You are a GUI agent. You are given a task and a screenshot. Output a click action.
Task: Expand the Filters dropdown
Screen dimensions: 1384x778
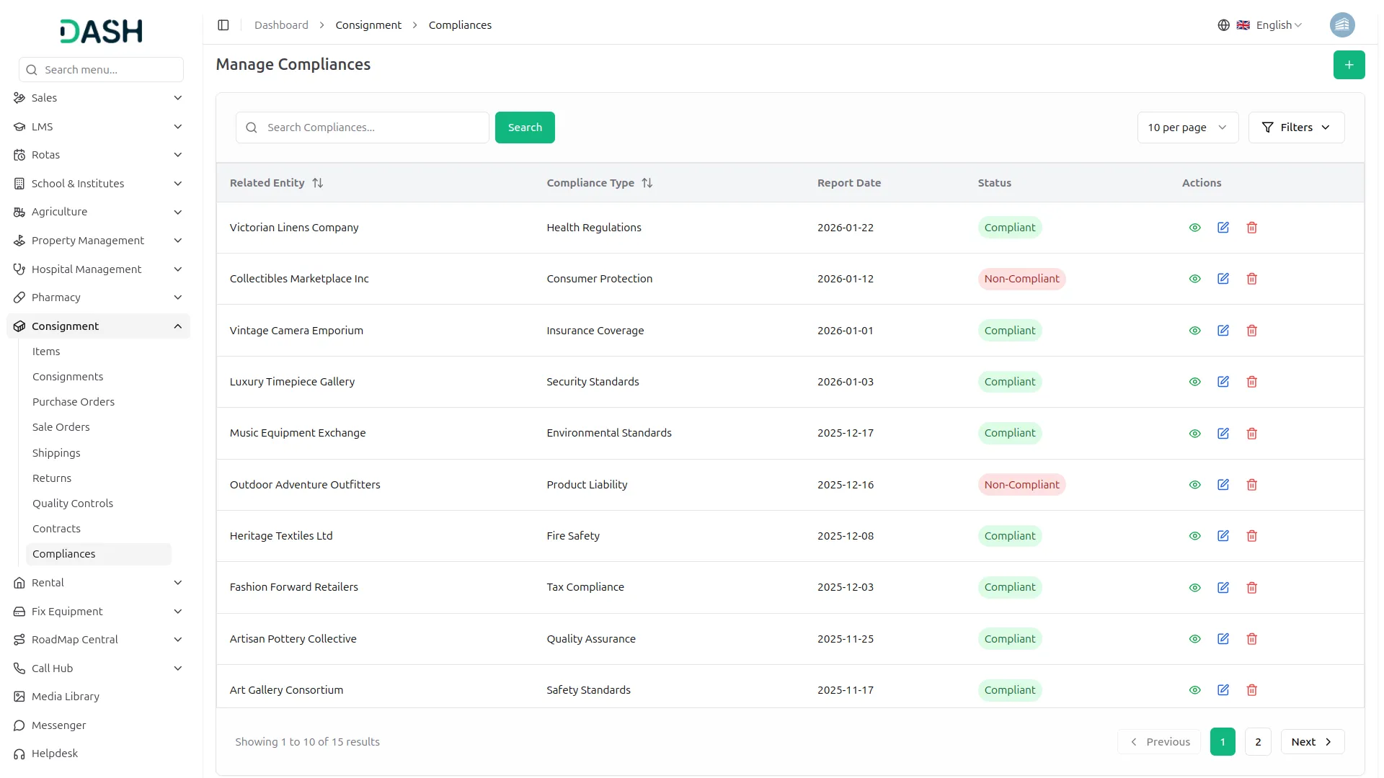click(x=1296, y=128)
